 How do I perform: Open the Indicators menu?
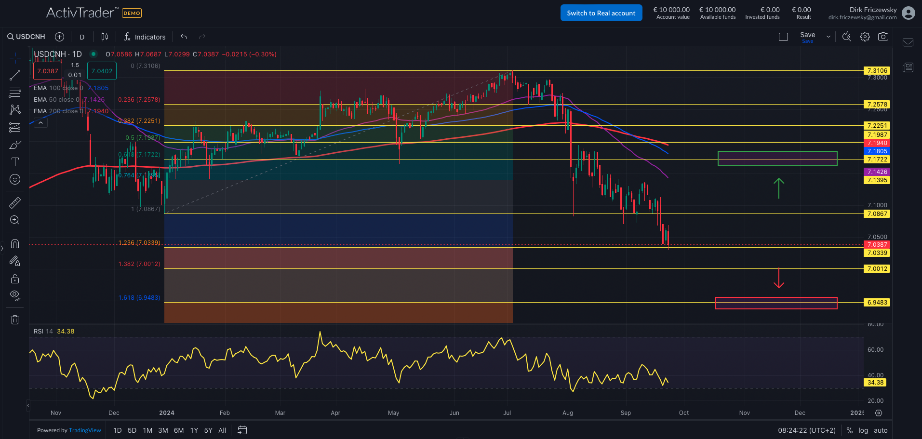(145, 37)
